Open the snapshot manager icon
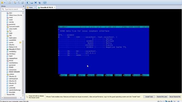This screenshot has height=102, width=182. (22, 3)
